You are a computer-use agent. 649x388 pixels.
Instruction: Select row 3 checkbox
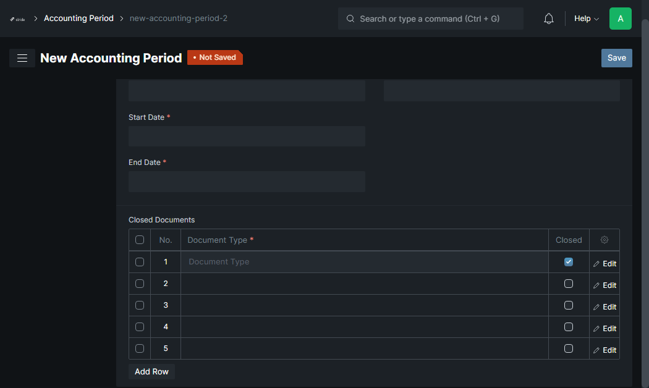[x=140, y=305]
